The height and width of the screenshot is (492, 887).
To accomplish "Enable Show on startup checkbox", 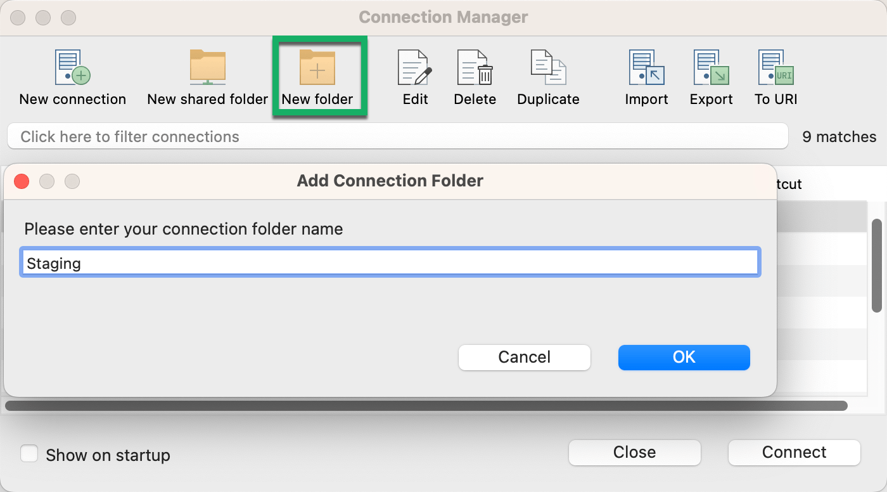I will pos(29,455).
